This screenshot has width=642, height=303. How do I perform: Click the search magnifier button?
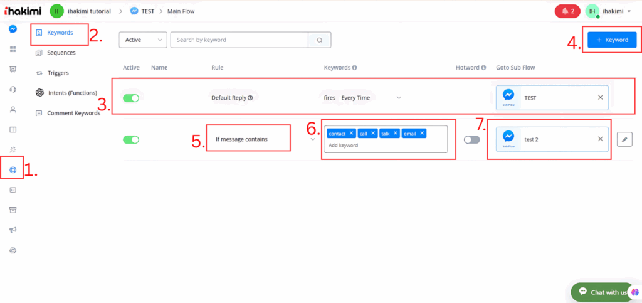tap(319, 40)
